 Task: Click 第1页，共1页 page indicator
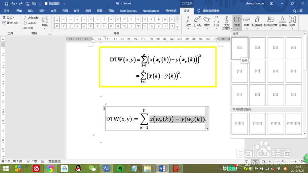coord(12,161)
